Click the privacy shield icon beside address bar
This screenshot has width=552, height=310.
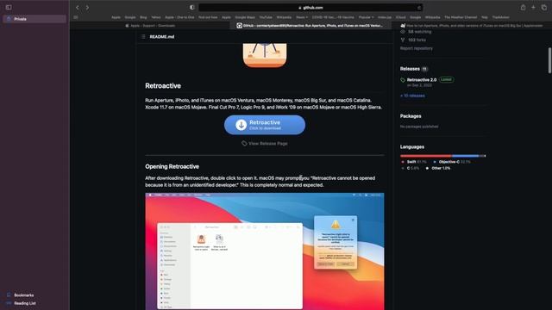pyautogui.click(x=191, y=8)
